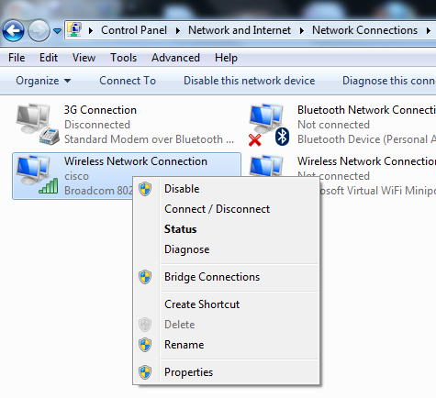Click the Control Panel address bar icon
Image resolution: width=436 pixels, height=398 pixels.
74,30
